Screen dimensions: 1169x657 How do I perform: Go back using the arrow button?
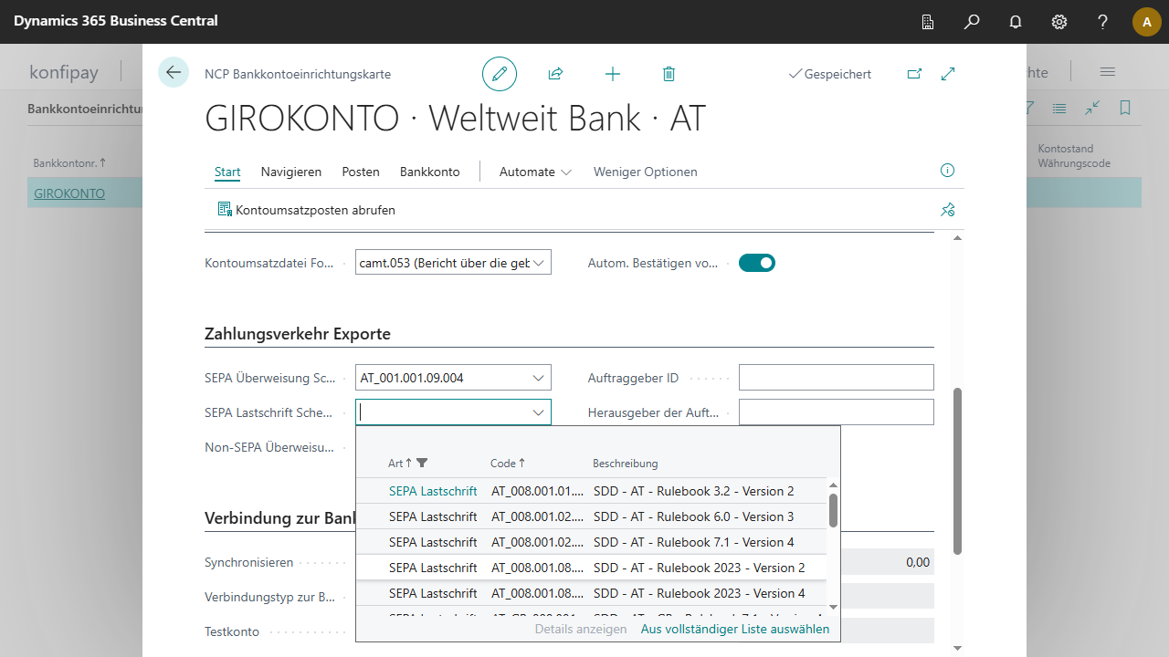(174, 72)
